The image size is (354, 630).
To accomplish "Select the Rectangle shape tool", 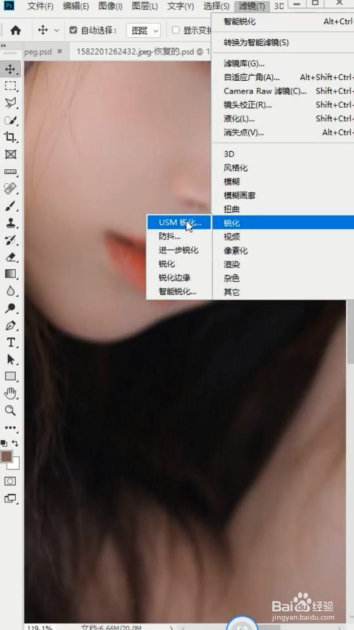I will (10, 377).
